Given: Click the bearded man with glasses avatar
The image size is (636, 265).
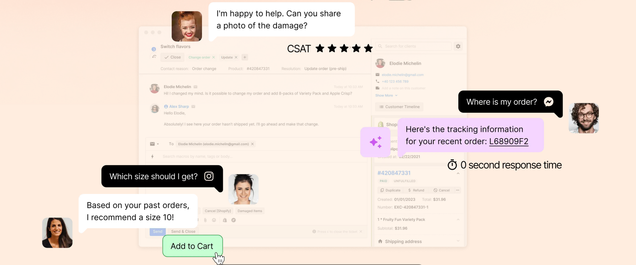Looking at the screenshot, I should pos(584,118).
